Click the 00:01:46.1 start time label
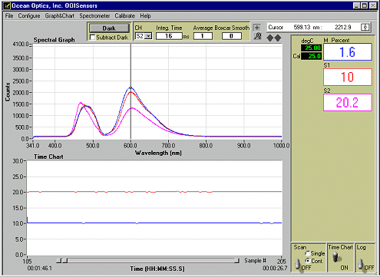Screen dimensions: 380x277 [40, 268]
